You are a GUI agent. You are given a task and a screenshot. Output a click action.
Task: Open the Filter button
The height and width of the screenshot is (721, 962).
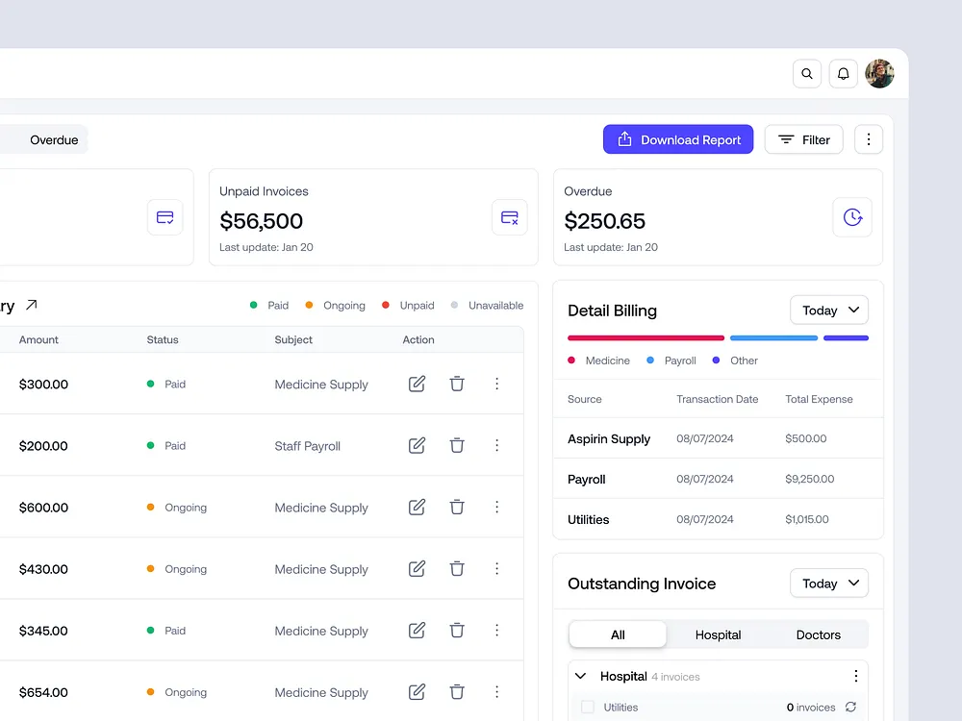[803, 139]
